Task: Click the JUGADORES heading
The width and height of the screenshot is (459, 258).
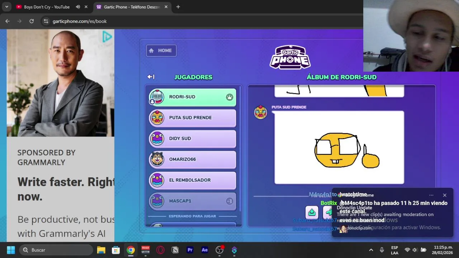Action: click(x=193, y=77)
